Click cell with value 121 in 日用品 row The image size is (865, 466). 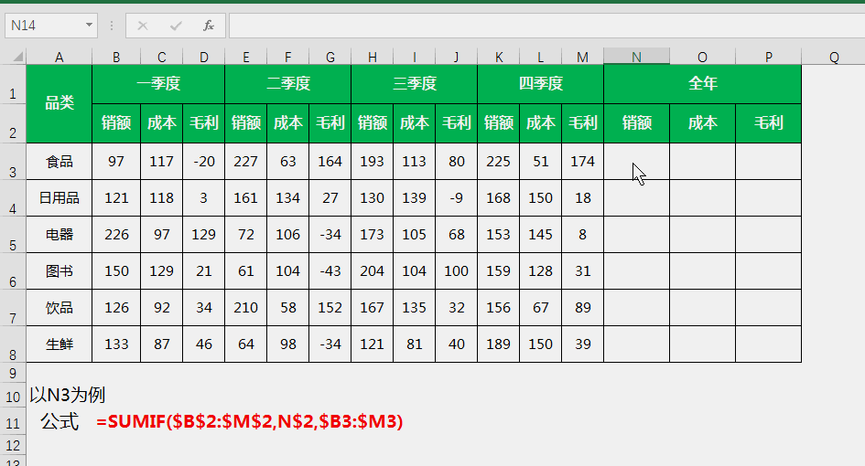(116, 197)
